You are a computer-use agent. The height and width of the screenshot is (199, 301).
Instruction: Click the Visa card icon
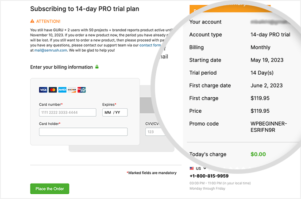click(43, 90)
